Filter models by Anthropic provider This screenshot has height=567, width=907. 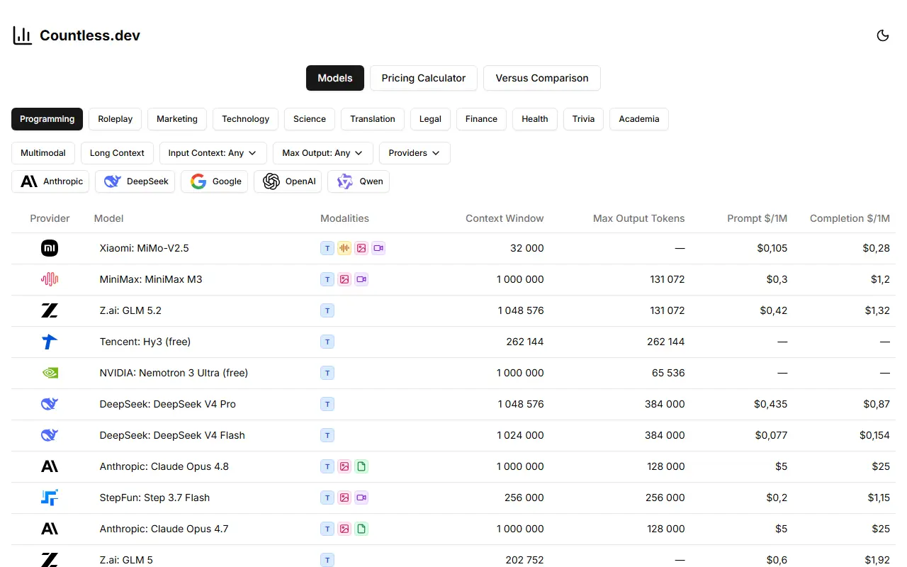click(50, 181)
